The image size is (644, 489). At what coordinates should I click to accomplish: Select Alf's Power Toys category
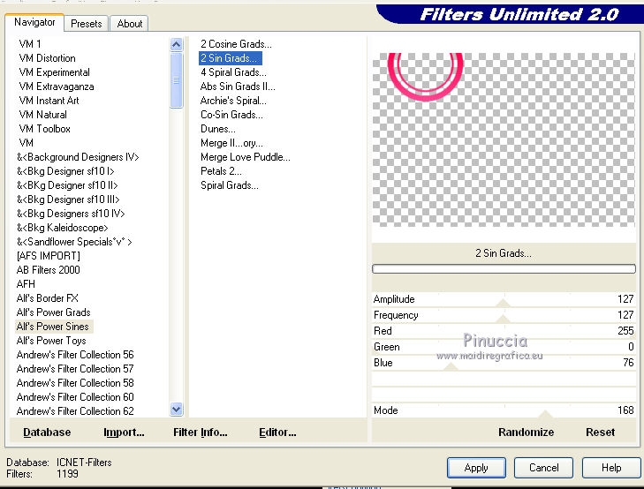(51, 341)
